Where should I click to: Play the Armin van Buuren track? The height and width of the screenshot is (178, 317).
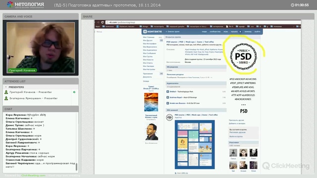167,103
